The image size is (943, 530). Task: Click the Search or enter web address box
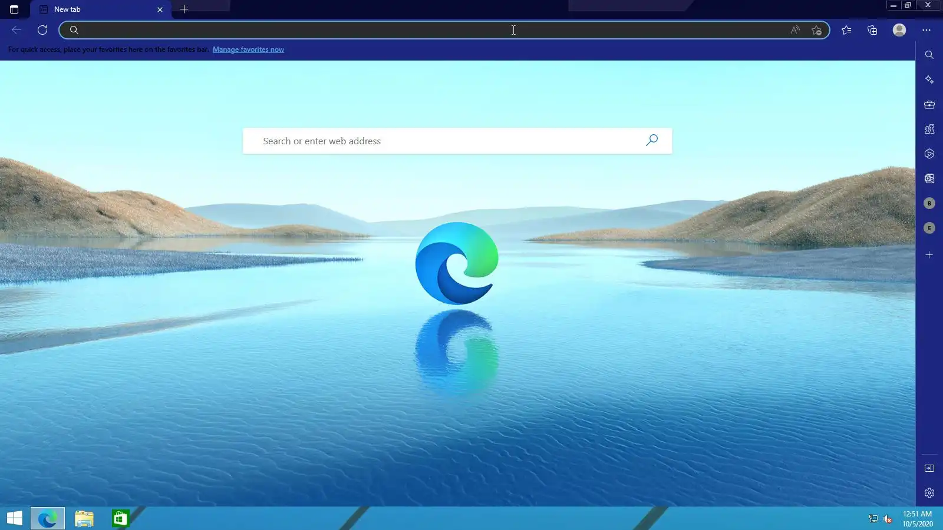[x=457, y=141]
